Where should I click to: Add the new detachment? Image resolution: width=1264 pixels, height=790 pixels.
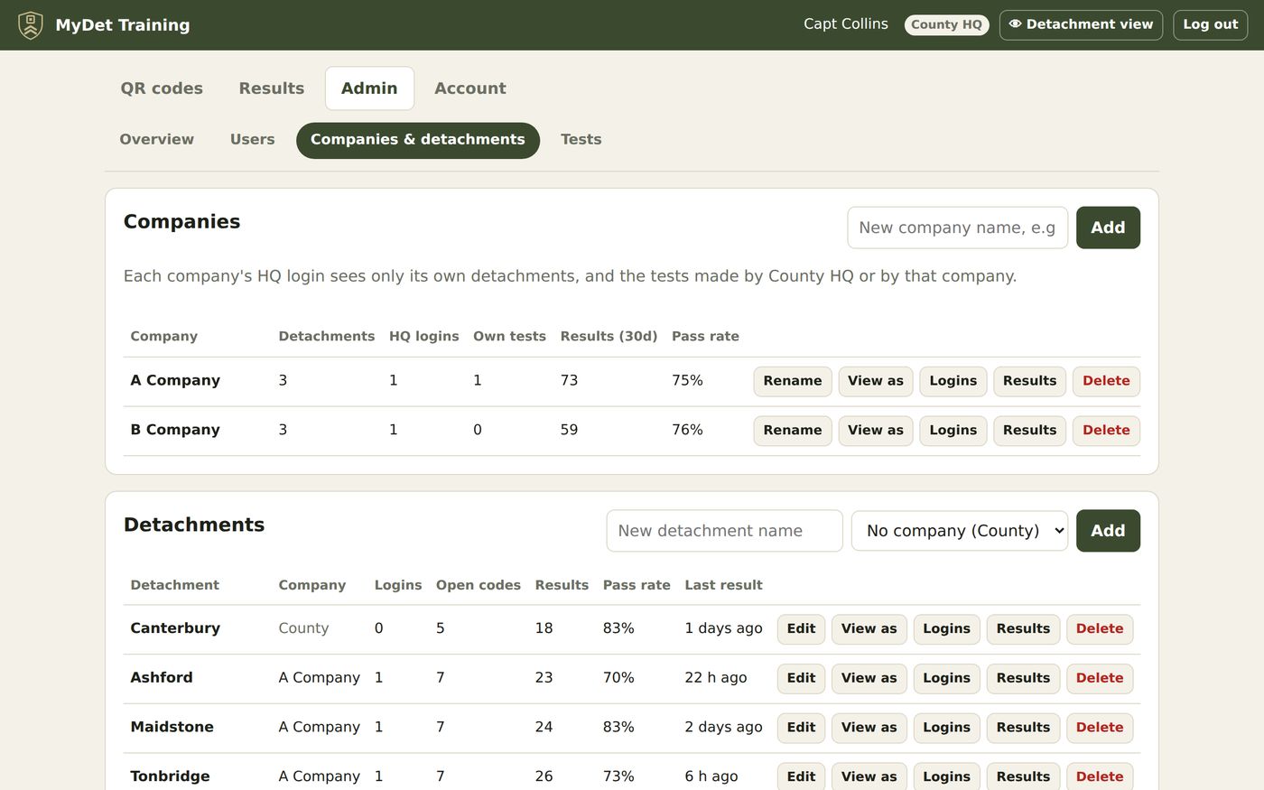[x=1108, y=531]
